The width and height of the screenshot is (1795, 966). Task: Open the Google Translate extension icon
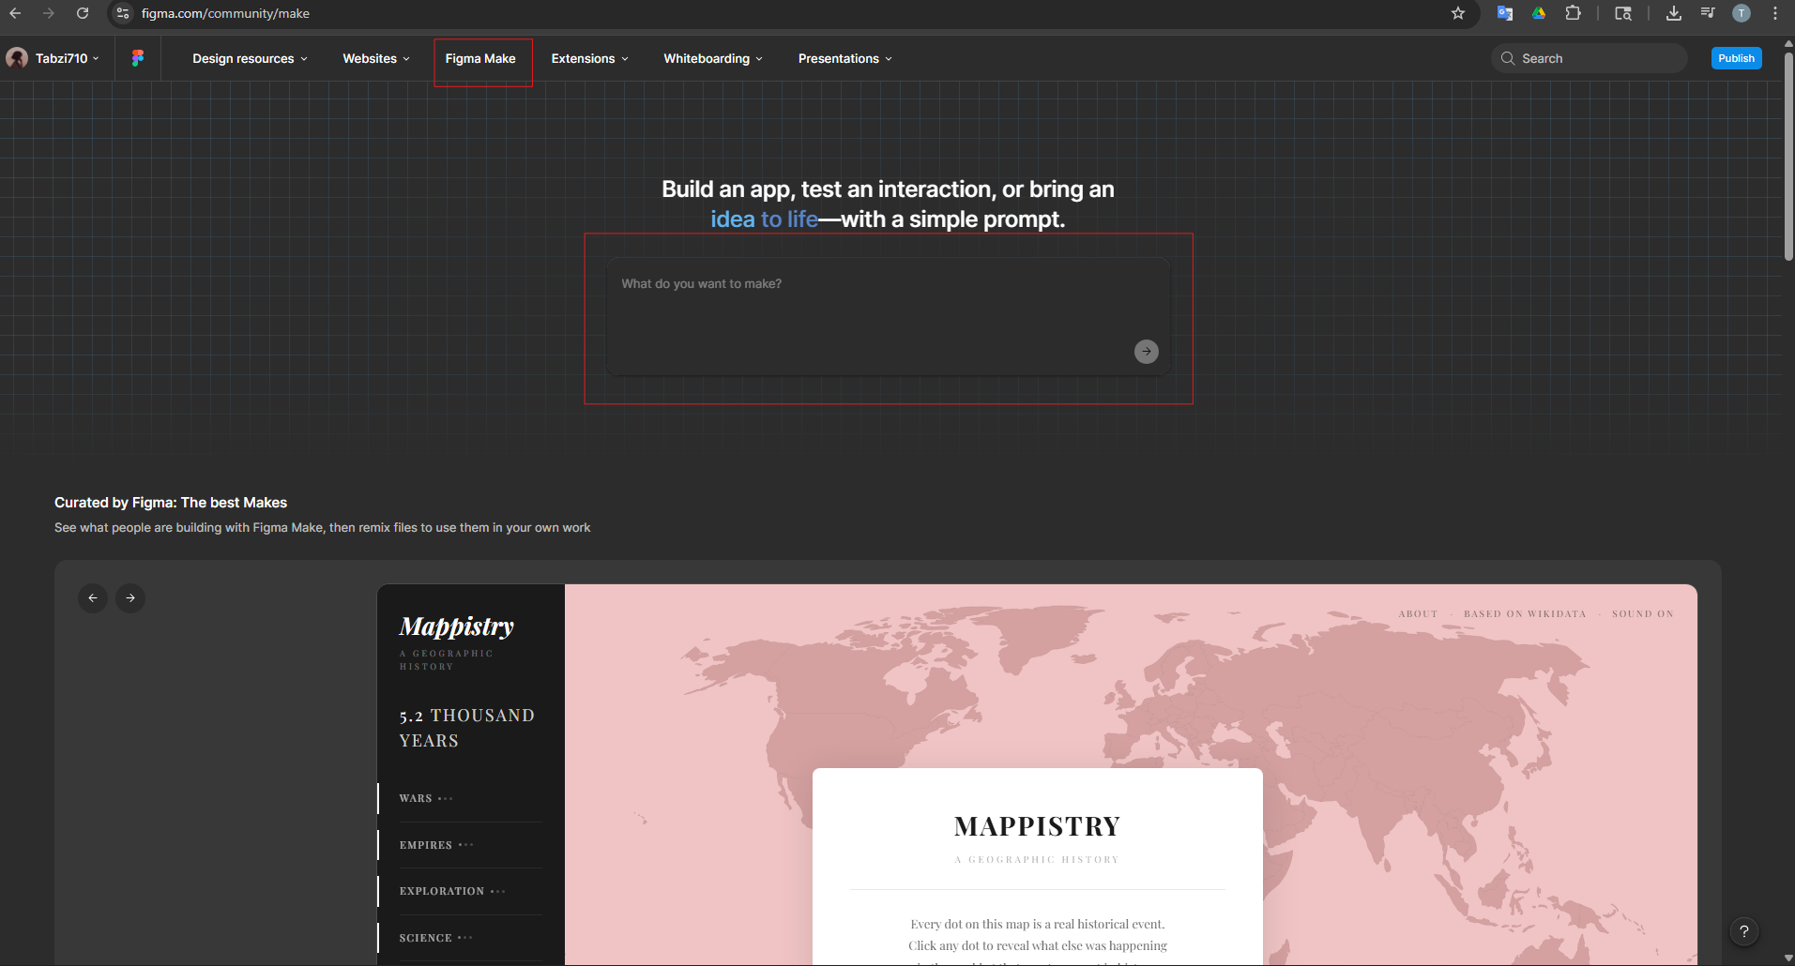click(x=1505, y=13)
